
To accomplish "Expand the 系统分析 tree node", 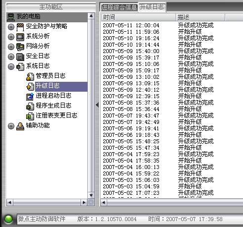I will pyautogui.click(x=11, y=37).
